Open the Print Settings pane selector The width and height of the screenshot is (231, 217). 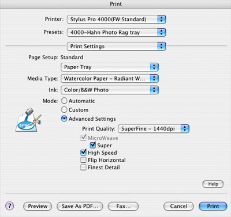[x=116, y=46]
